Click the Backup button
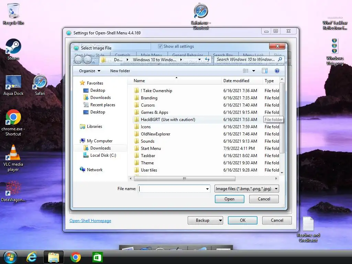This screenshot has width=352, height=264. point(202,220)
